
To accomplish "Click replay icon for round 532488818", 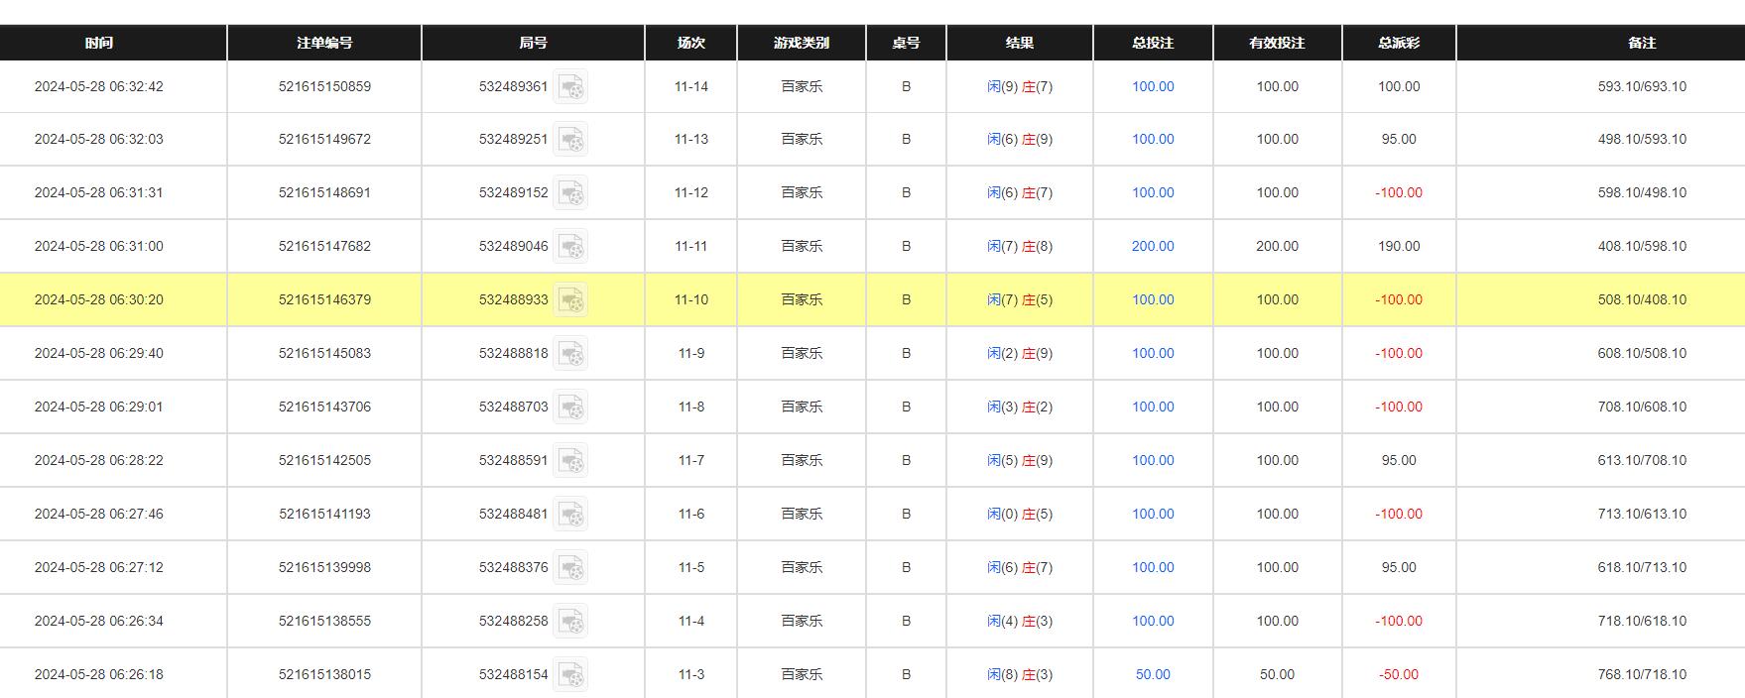I will click(x=570, y=354).
